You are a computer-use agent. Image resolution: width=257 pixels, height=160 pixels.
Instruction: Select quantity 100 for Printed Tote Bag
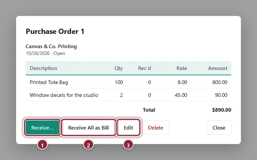click(119, 82)
